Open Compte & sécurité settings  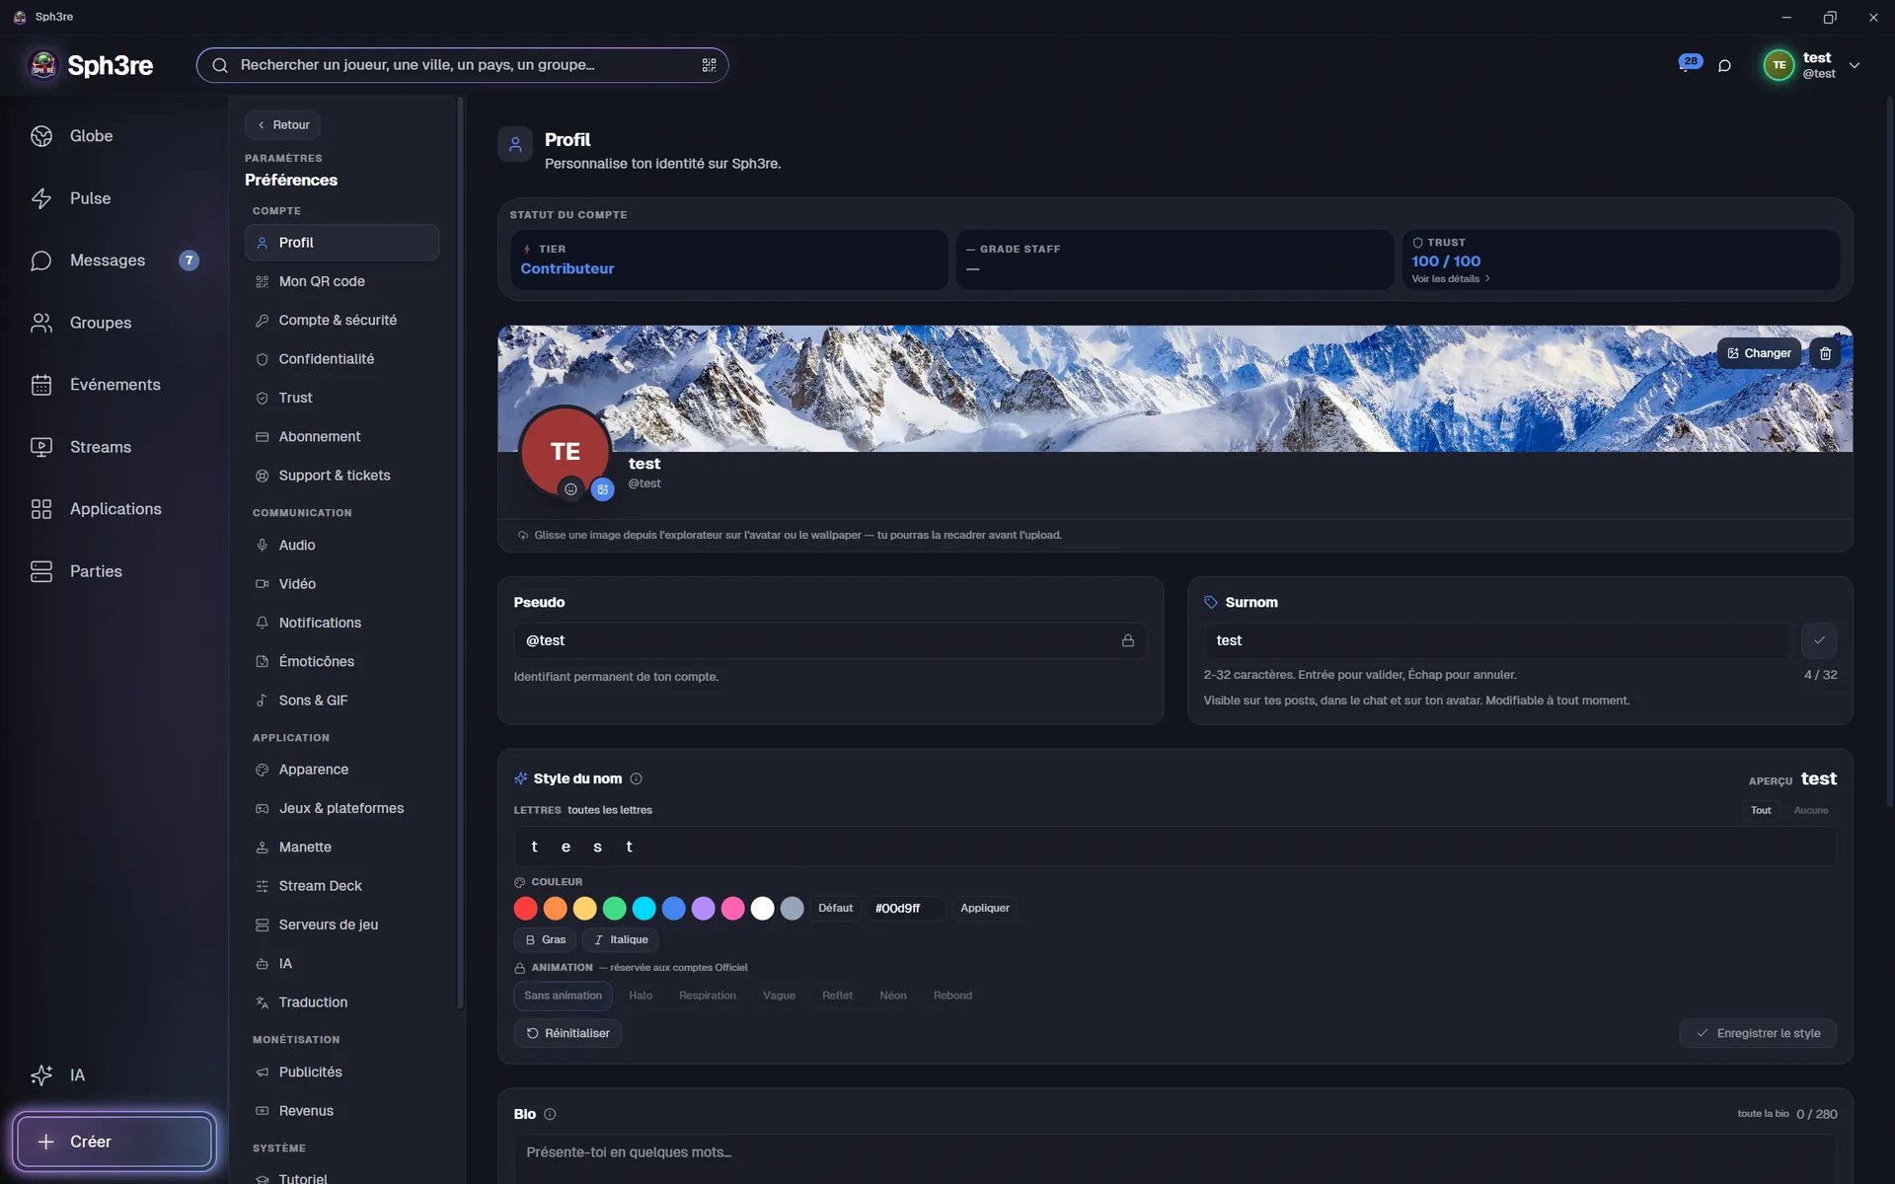pos(341,321)
